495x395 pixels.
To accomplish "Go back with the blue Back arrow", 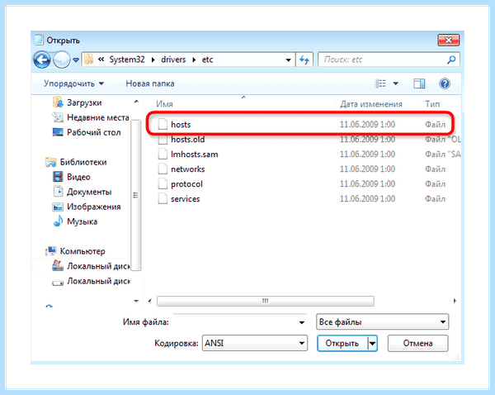I will (x=42, y=59).
